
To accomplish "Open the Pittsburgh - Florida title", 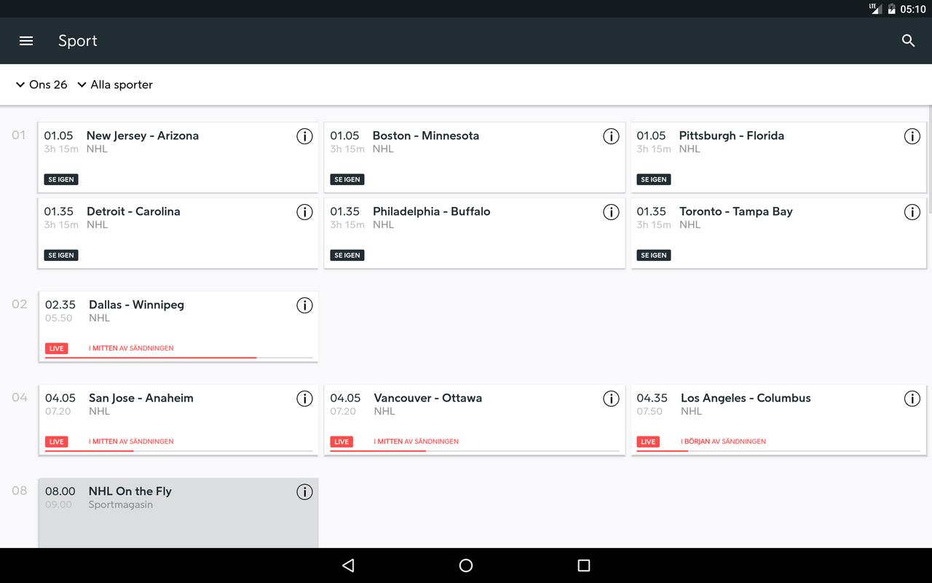I will (x=732, y=136).
